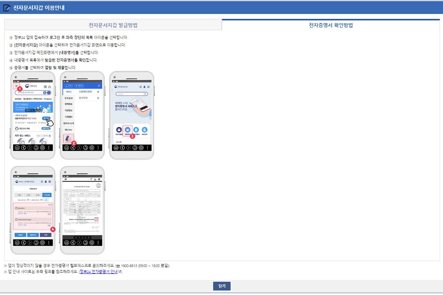Check the 건축물대장 certificate checkbox on fourth phone
443x295 pixels.
coord(16,208)
